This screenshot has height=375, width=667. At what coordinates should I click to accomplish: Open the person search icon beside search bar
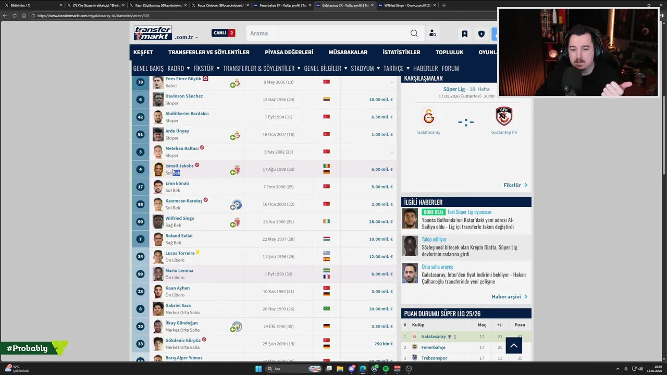(x=433, y=33)
